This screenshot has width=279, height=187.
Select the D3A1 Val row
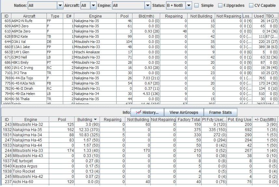point(140,42)
